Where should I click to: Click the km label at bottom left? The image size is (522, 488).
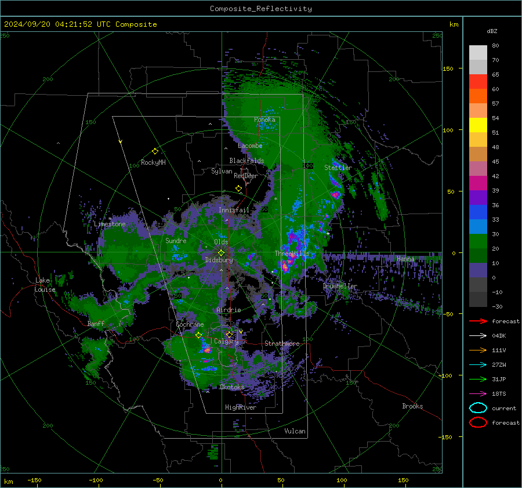tap(9, 482)
